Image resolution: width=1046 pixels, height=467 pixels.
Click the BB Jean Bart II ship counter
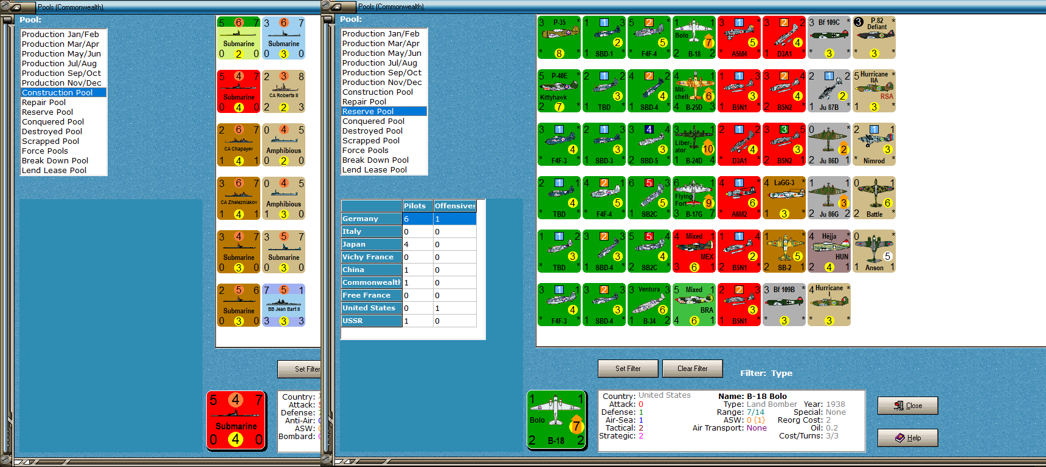point(283,305)
